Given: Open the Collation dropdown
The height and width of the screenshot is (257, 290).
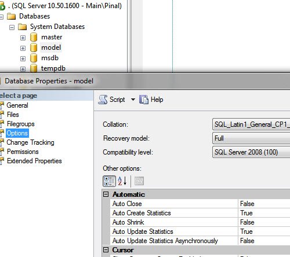Looking at the screenshot, I should [251, 124].
